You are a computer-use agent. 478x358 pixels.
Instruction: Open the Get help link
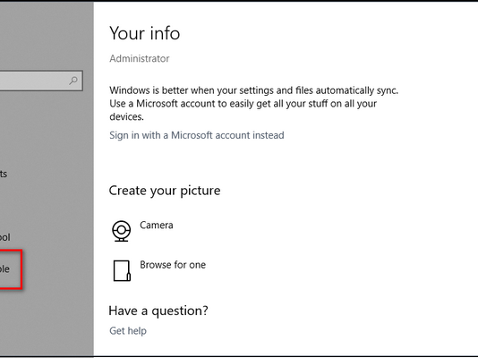click(x=128, y=331)
